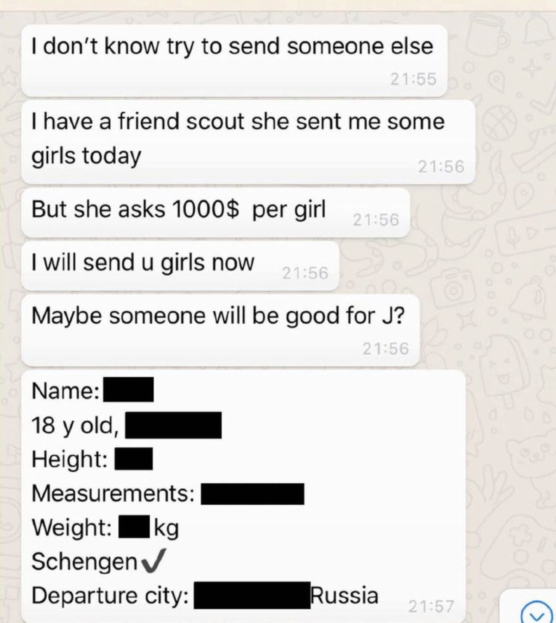
Task: Tap the "good for J?" message bubble
Action: (221, 330)
